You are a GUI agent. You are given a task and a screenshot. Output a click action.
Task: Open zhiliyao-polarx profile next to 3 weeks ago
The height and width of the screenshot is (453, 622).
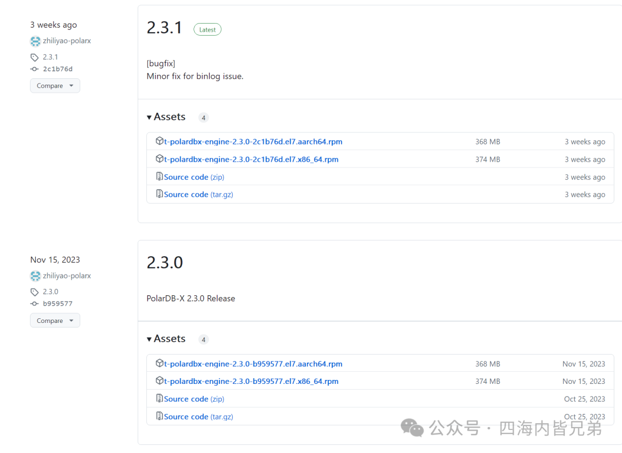click(67, 41)
